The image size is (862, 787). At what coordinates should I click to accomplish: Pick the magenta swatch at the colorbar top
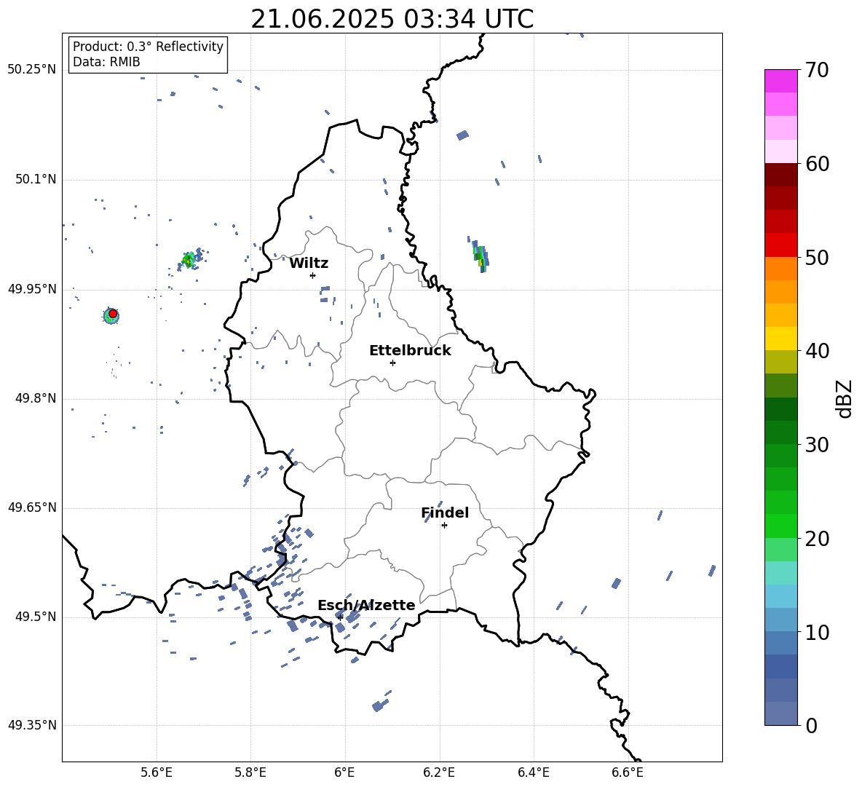click(x=781, y=82)
